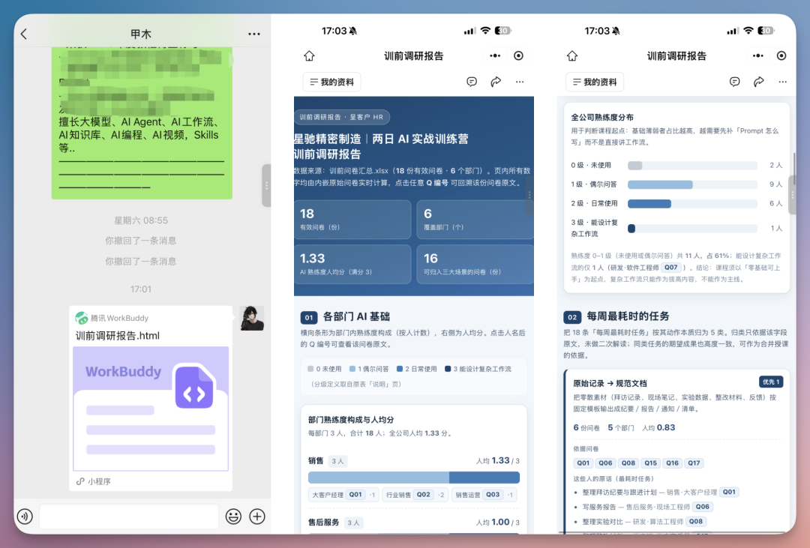Open capsule three-dot menu on 全公司熟练度分布 screen
Screen dimensions: 810x548
pyautogui.click(x=757, y=55)
